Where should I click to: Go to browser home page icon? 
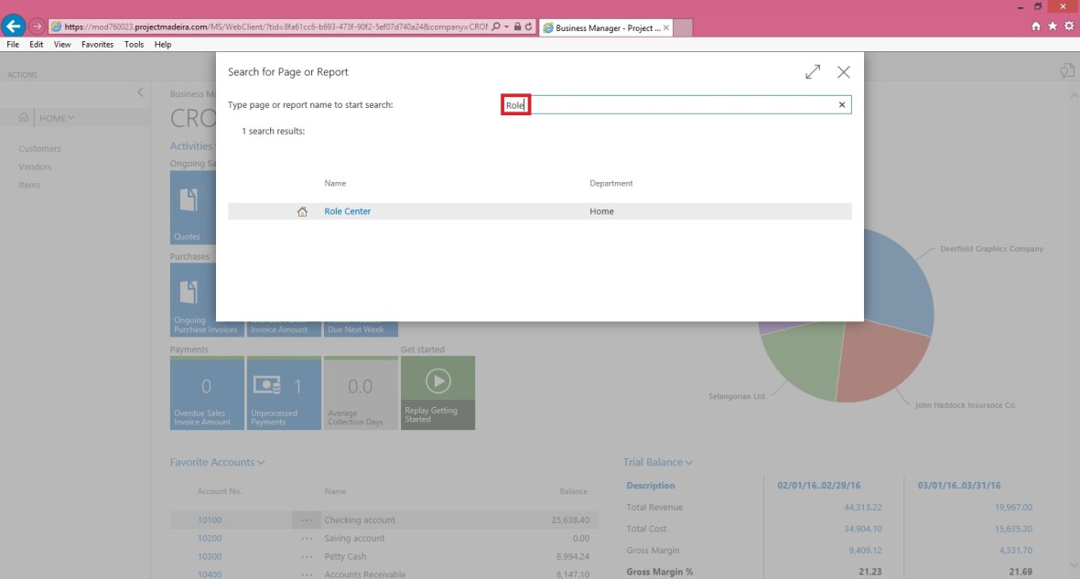[1036, 27]
